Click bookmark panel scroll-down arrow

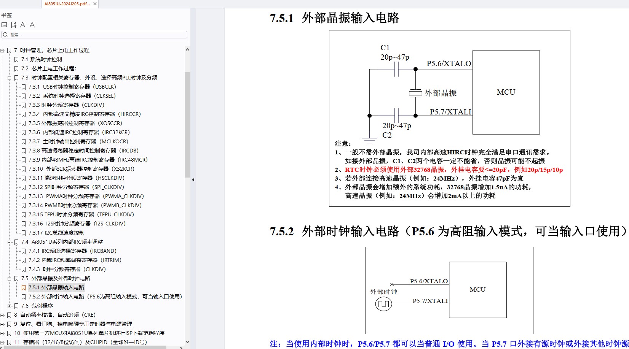pyautogui.click(x=187, y=342)
